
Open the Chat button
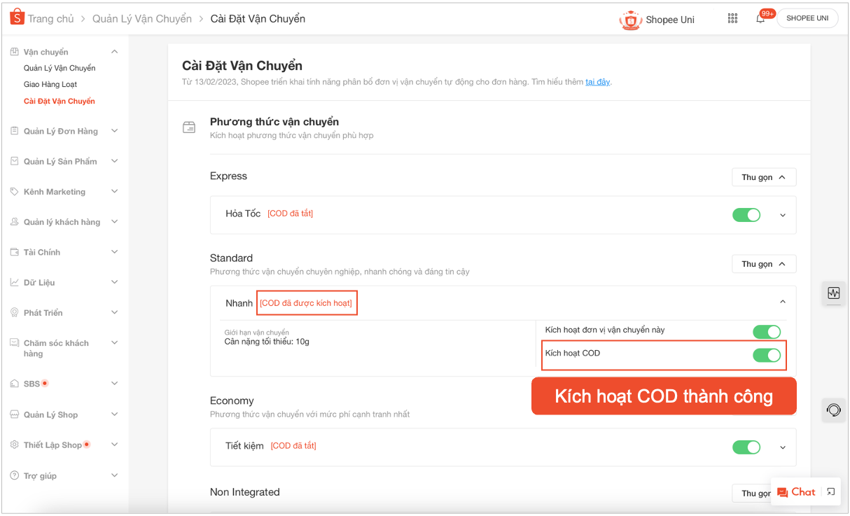pyautogui.click(x=796, y=492)
